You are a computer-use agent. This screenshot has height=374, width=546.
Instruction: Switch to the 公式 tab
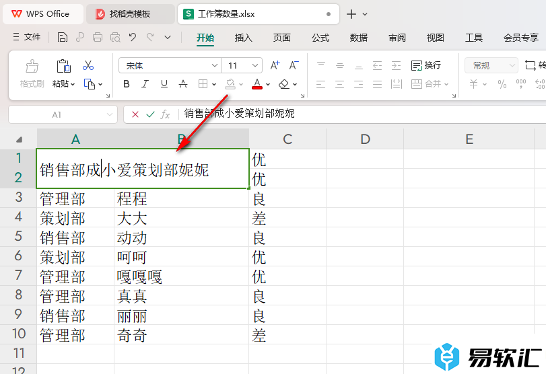(320, 38)
